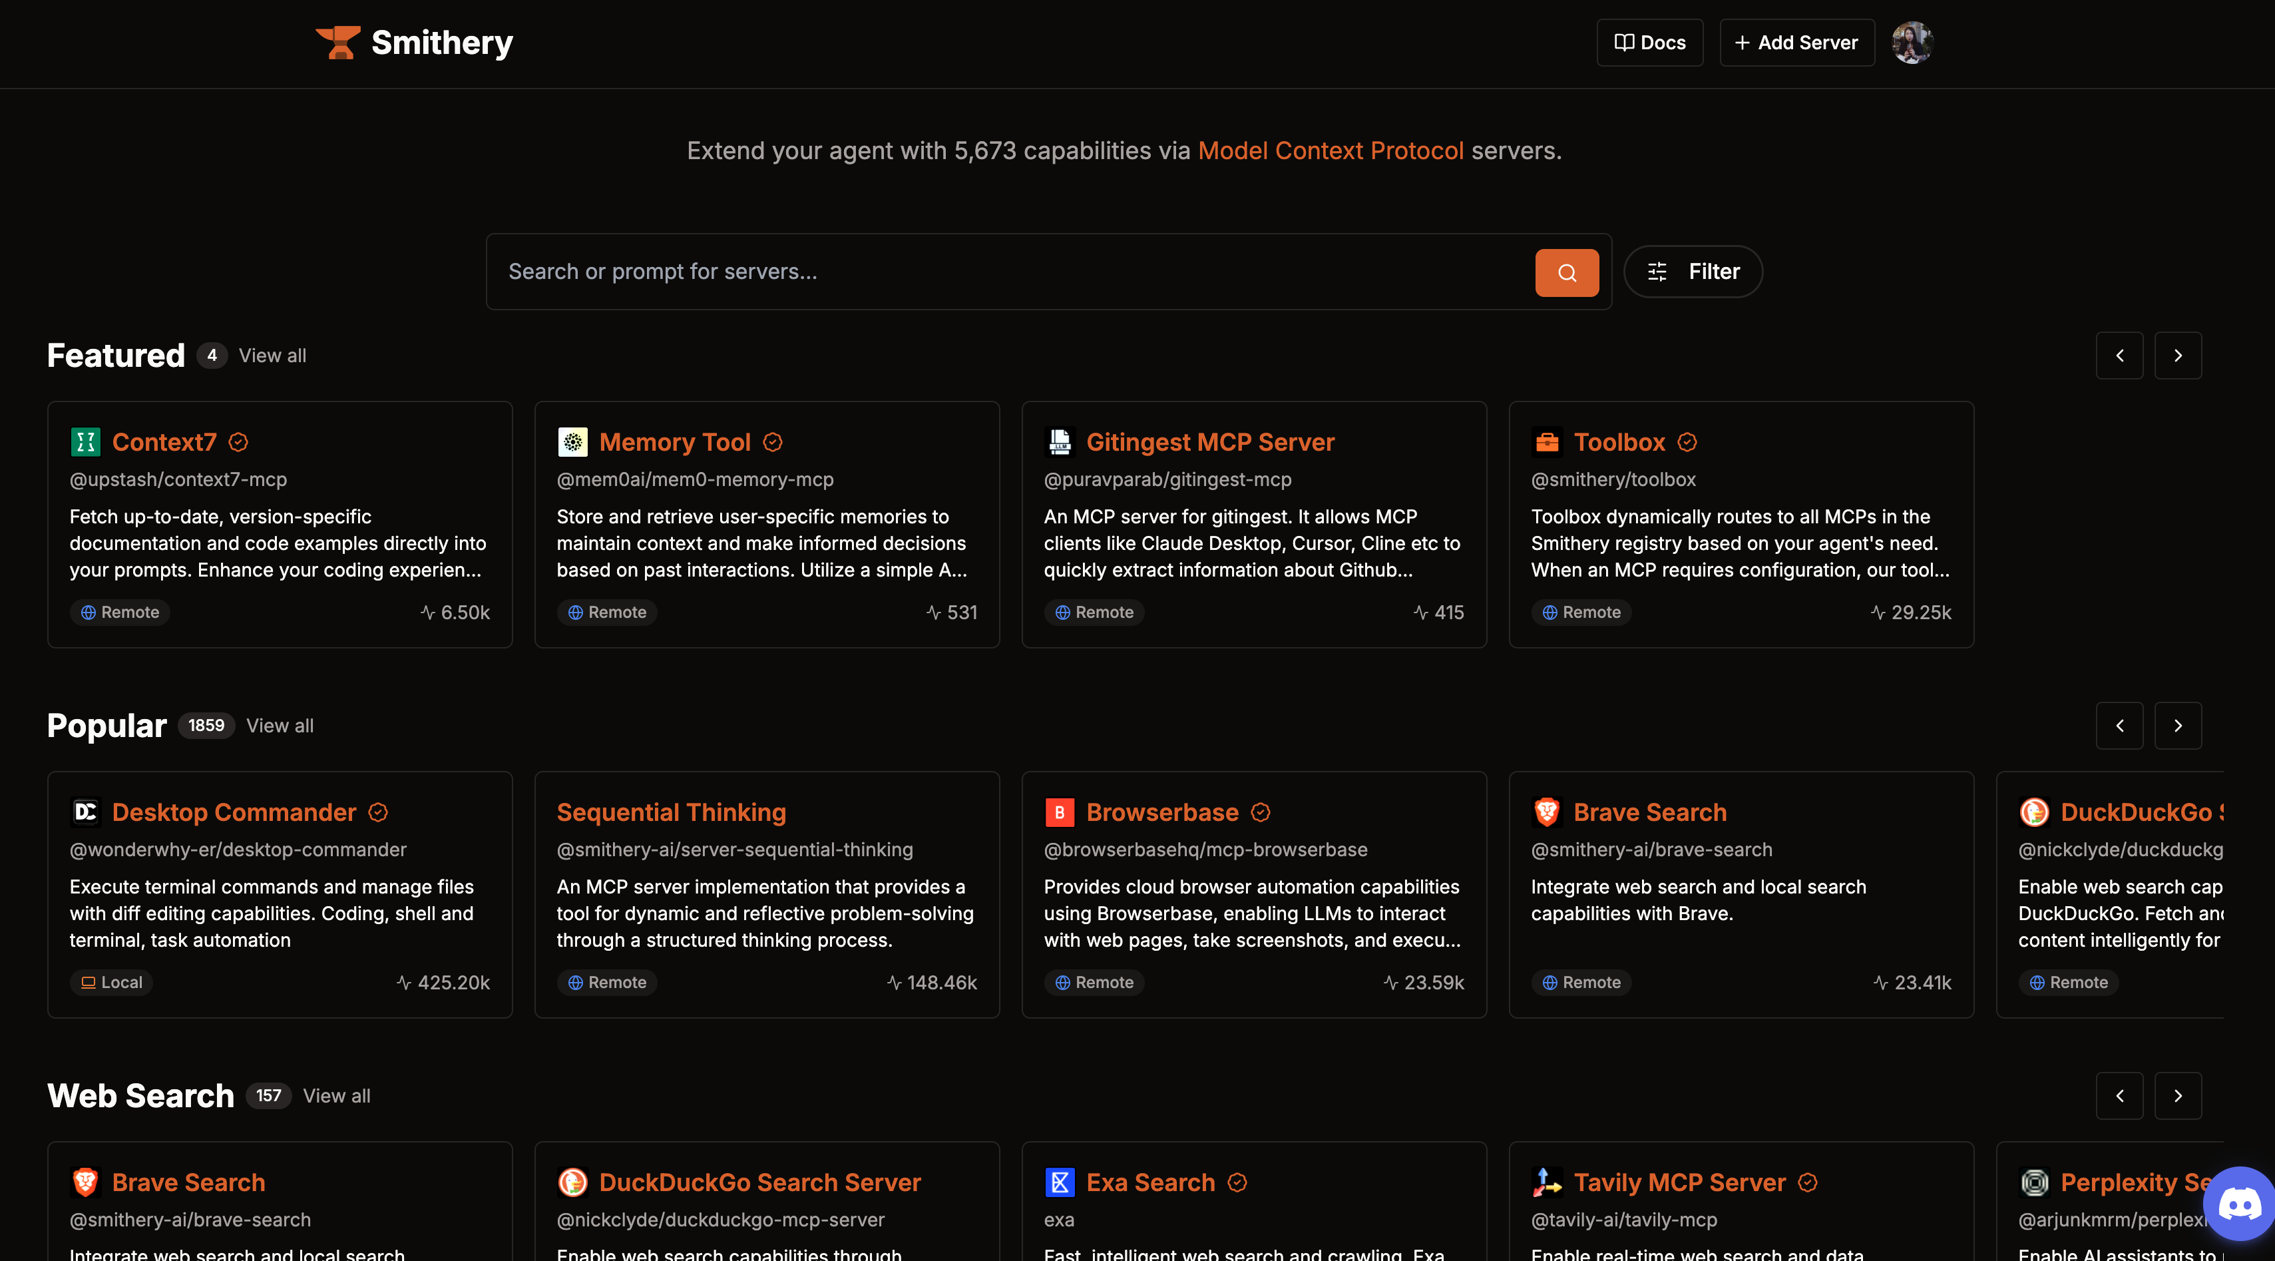Click the Exa Search blue icon
Image resolution: width=2275 pixels, height=1261 pixels.
point(1060,1182)
